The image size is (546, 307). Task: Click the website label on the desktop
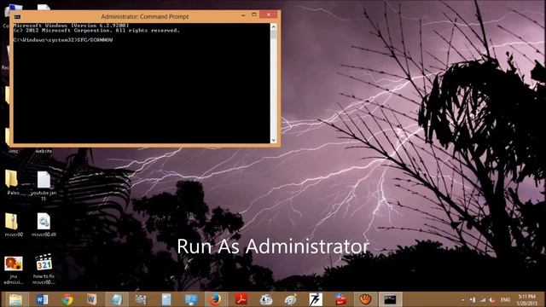pyautogui.click(x=44, y=151)
